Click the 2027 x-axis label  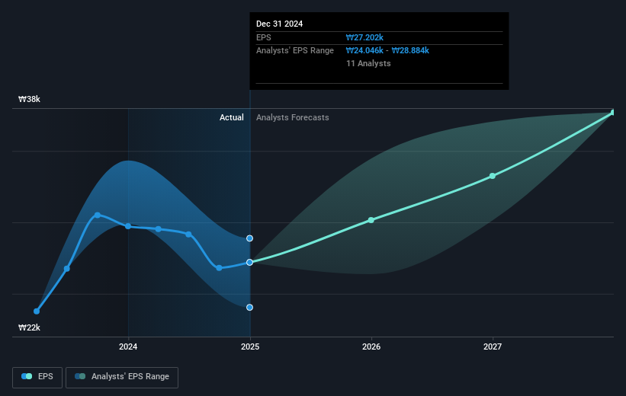493,346
